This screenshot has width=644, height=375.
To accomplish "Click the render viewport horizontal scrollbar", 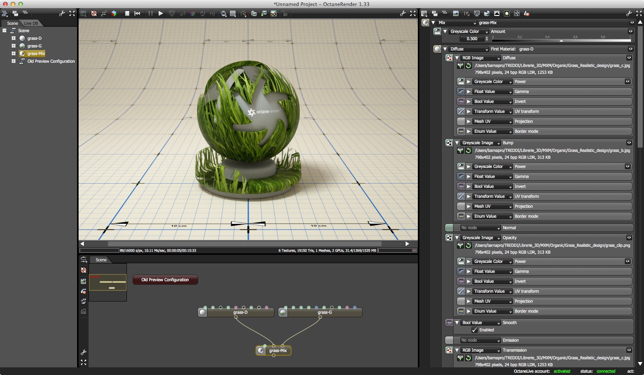I will pyautogui.click(x=245, y=244).
